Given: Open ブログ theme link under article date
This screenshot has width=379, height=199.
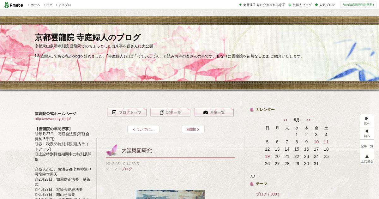Looking at the screenshot, I should click(x=127, y=169).
